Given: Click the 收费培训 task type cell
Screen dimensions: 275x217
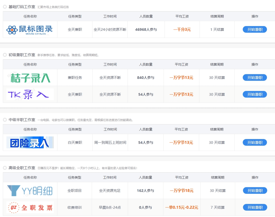Looking at the screenshot, I should click(75, 208).
